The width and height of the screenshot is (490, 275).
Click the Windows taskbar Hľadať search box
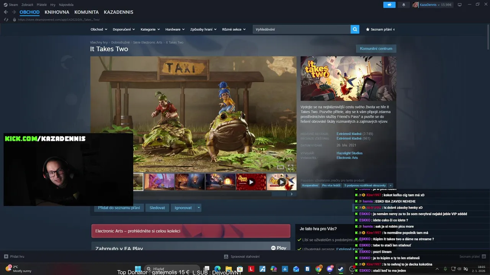click(171, 269)
